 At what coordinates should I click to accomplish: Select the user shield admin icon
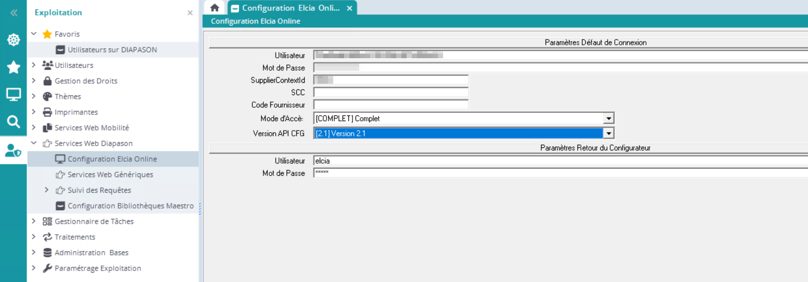14,150
